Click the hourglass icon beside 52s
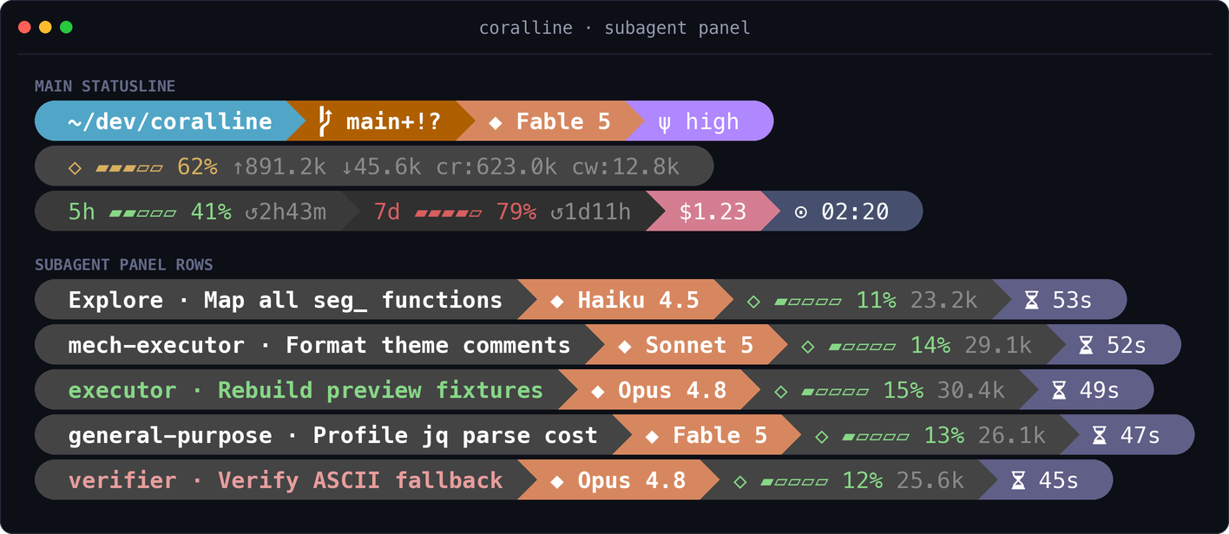 pyautogui.click(x=1086, y=346)
